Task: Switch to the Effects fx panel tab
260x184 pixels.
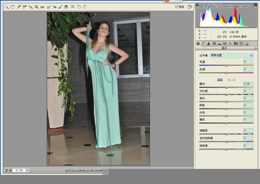Action: (230, 43)
